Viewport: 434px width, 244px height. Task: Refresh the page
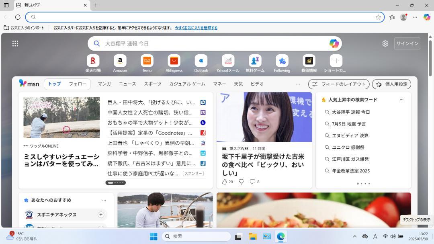[18, 17]
